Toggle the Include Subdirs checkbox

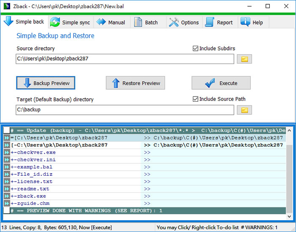coord(214,48)
